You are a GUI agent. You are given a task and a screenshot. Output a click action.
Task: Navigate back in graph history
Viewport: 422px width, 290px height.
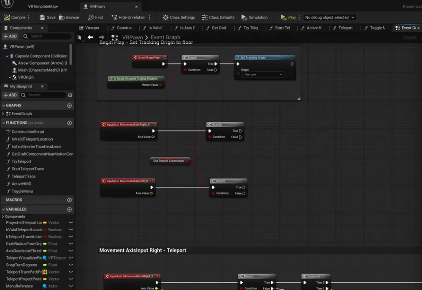tap(90, 37)
